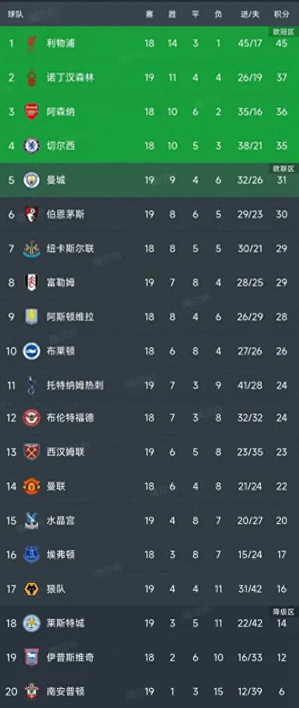299x708 pixels.
Task: Sort by 进/失 column header
Action: pos(250,14)
